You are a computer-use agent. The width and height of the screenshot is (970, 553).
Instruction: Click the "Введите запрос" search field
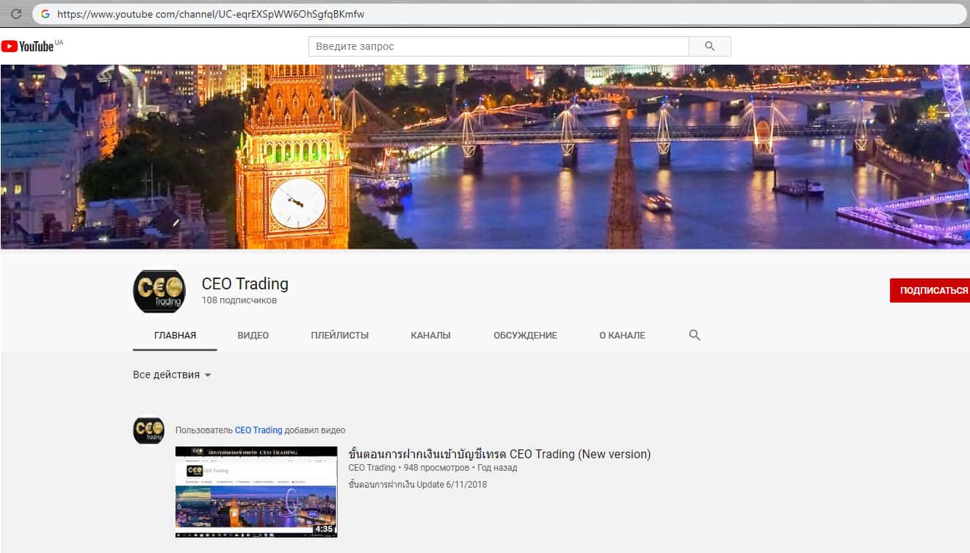click(x=499, y=46)
